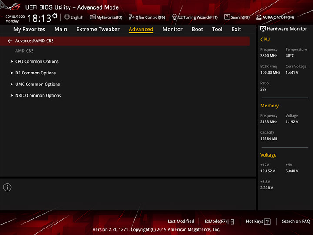This screenshot has height=235, width=313.
Task: Click CPU temperature value 48°C
Action: pos(290,56)
